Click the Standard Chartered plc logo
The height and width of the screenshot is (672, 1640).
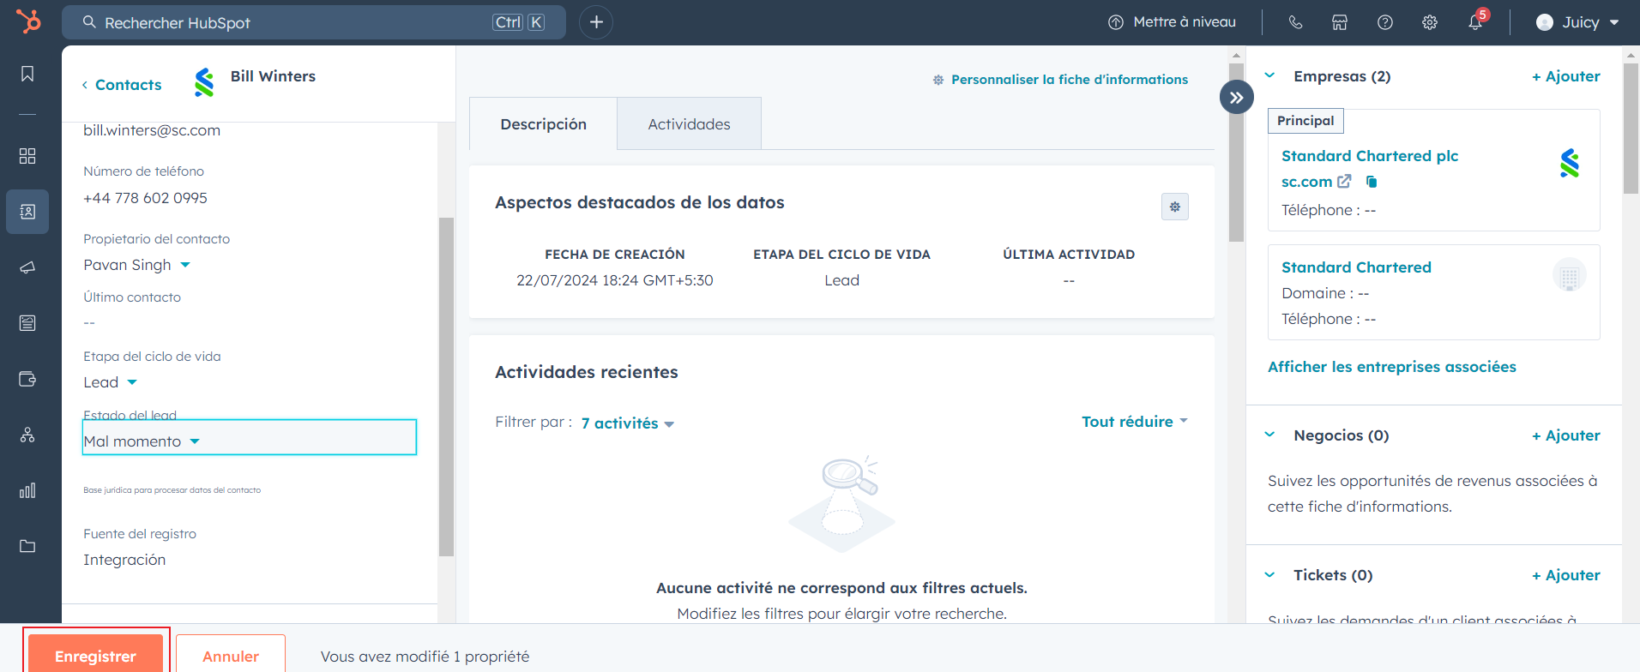(x=1570, y=163)
